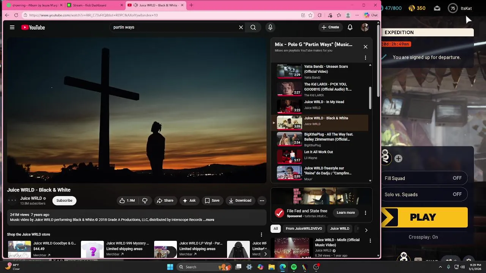Advance the merch shelf with the right arrow
486x273 pixels.
pyautogui.click(x=265, y=254)
